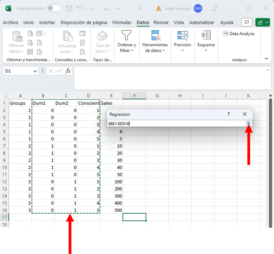Click the Save icon in title bar
Screen dimensions: 274x254
point(70,8)
